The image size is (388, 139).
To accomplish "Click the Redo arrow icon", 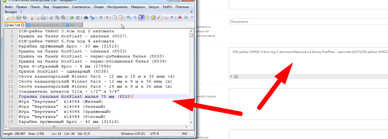I will click(x=78, y=17).
